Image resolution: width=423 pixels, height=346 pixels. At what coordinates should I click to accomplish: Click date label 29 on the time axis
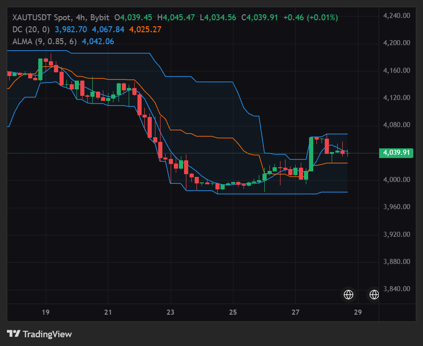click(x=357, y=312)
